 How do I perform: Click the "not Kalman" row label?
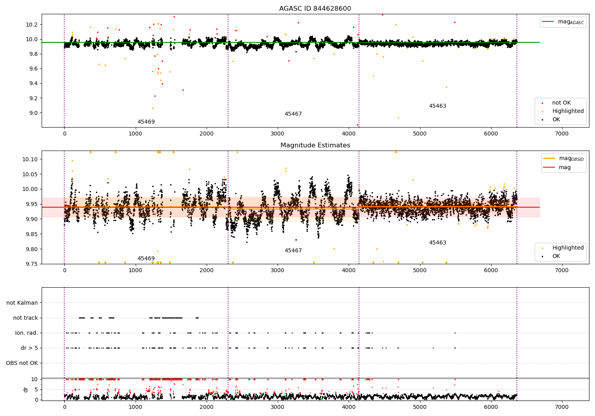click(22, 303)
